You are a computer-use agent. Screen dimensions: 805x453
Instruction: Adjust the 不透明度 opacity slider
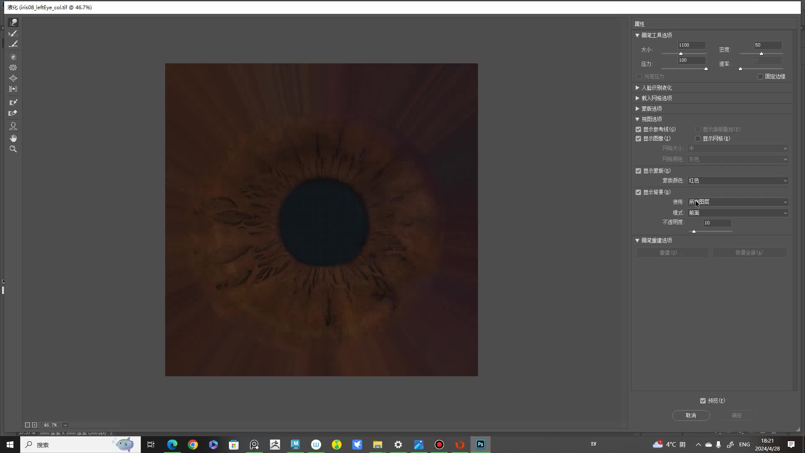[694, 232]
